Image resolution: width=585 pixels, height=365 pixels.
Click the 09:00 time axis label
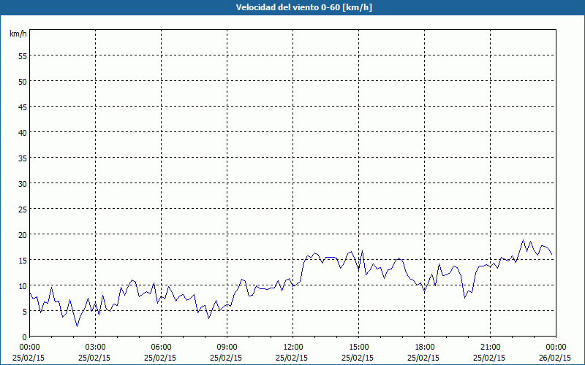227,347
